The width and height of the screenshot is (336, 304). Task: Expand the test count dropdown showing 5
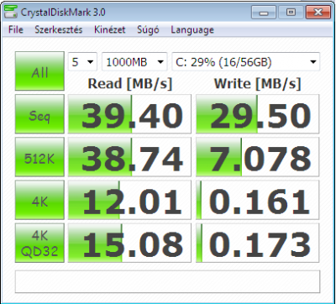tap(82, 61)
